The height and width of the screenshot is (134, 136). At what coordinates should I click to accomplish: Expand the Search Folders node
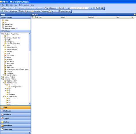(x=3, y=75)
